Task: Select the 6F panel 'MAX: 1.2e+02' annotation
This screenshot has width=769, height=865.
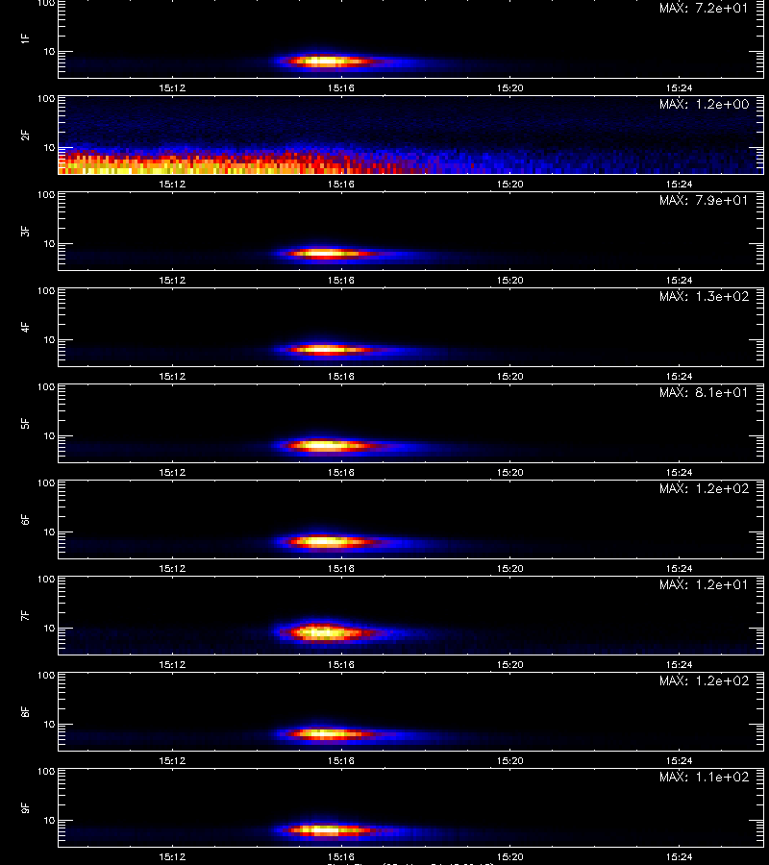Action: click(704, 488)
